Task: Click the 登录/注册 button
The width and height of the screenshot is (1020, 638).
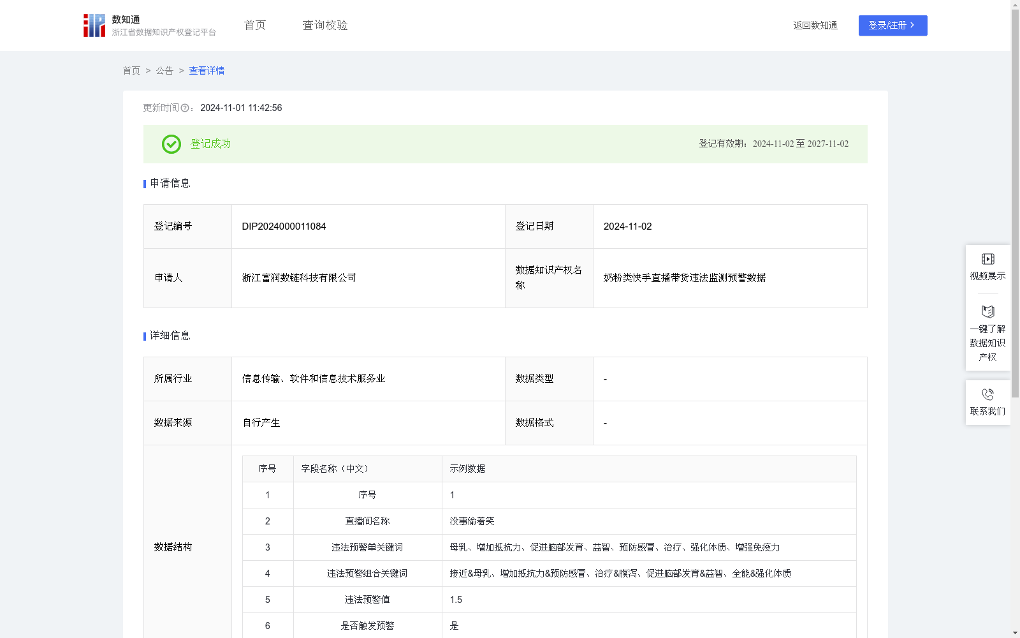Action: click(x=892, y=26)
